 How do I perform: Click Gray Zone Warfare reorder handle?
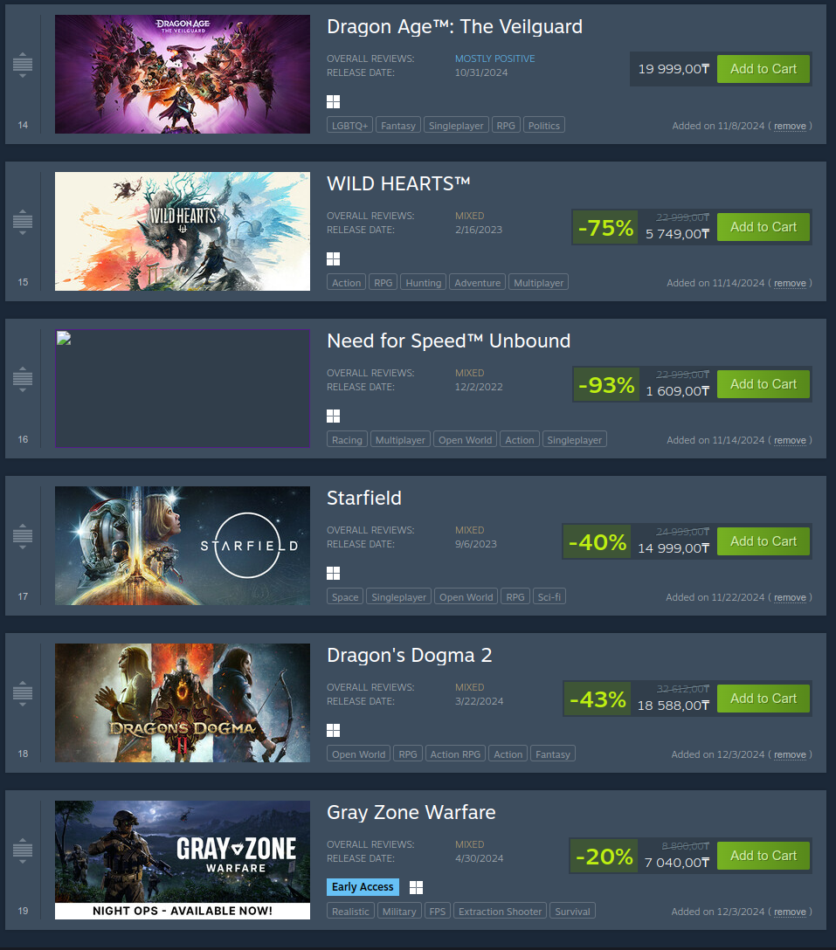23,850
